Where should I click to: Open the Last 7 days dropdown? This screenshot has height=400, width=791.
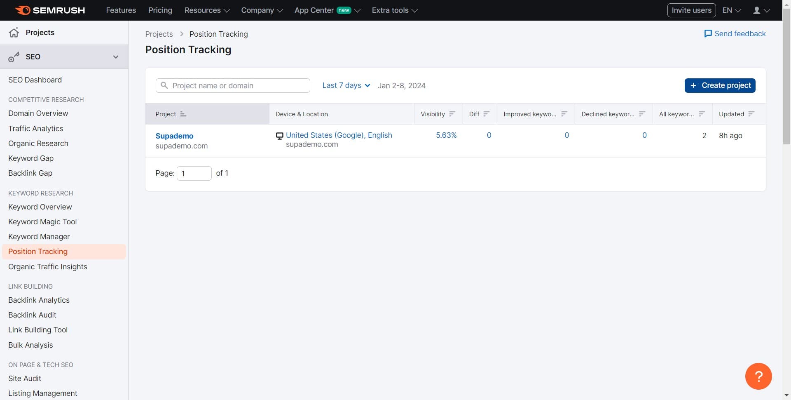tap(346, 85)
